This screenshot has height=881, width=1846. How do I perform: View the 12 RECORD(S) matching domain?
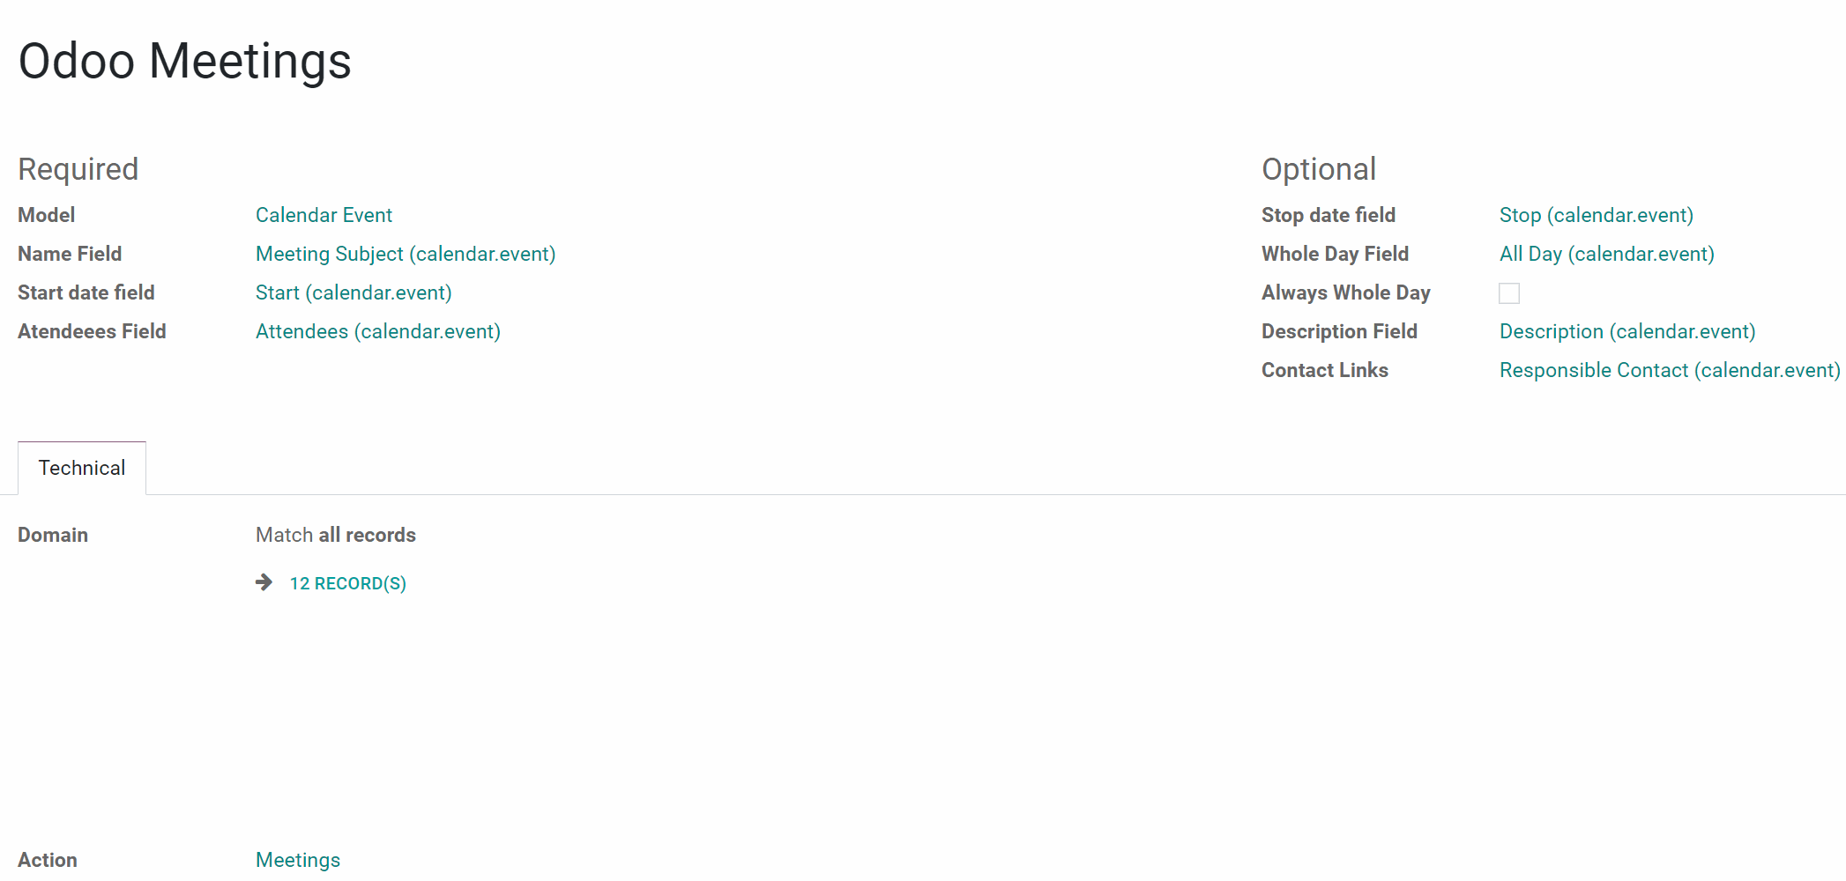click(x=348, y=583)
